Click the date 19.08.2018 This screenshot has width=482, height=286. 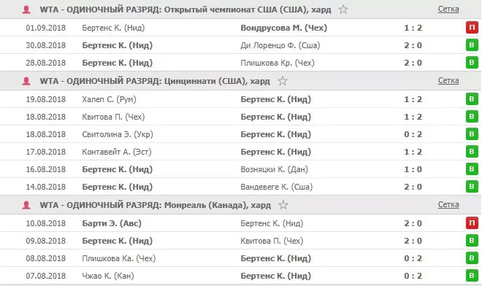46,99
